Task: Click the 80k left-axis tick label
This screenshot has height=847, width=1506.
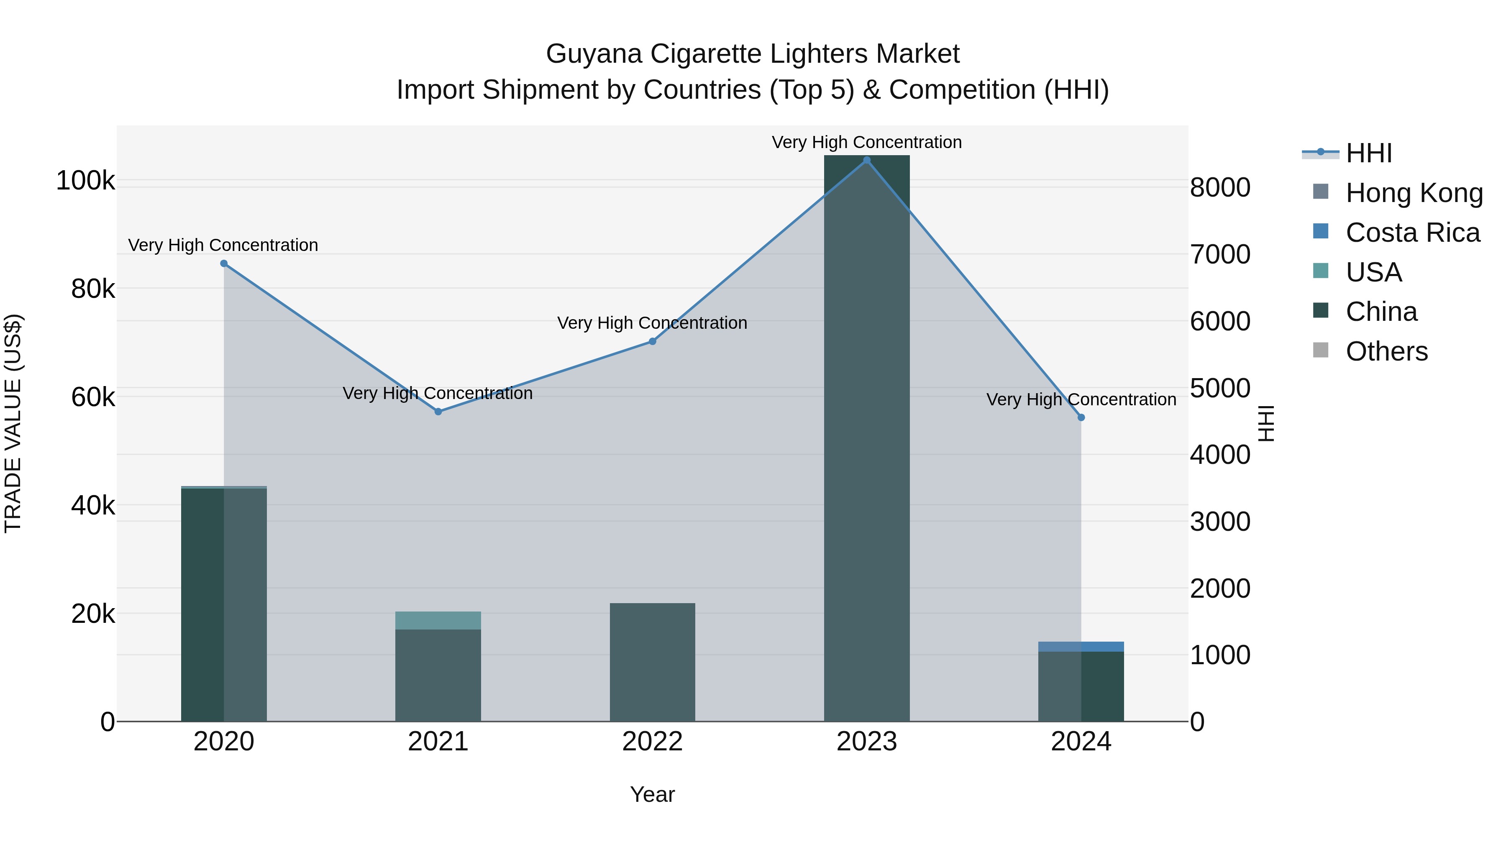Action: pos(93,289)
